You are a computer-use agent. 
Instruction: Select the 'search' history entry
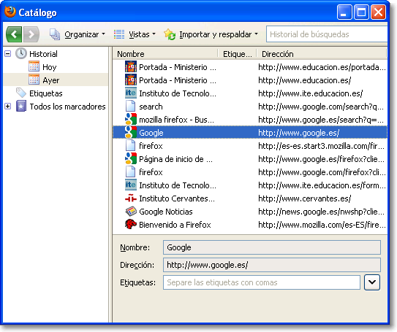tap(250, 107)
